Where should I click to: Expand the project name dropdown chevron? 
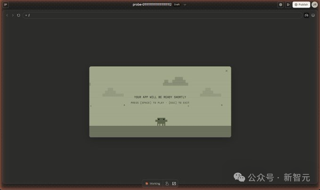pos(185,5)
